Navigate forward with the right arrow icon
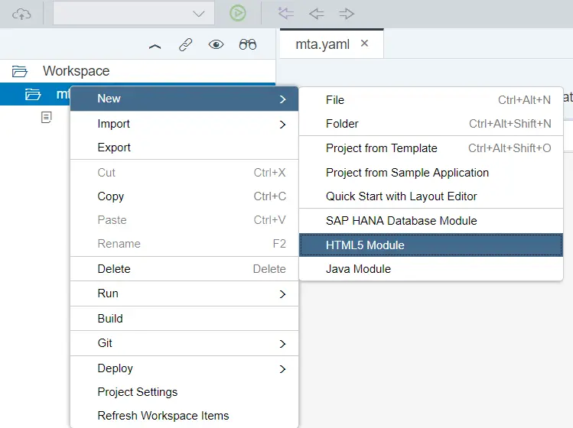Screen dimensions: 573x428 (347, 14)
